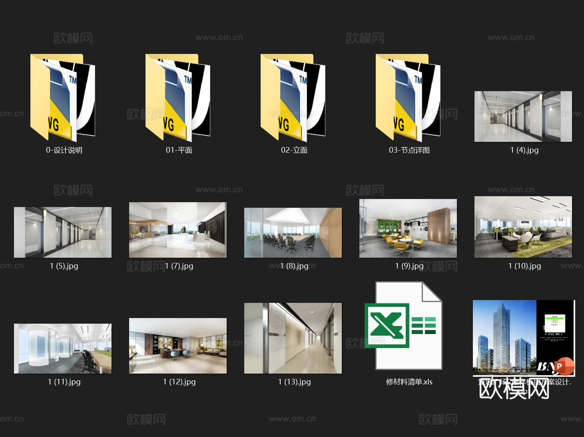Viewport: 584px width, 437px height.
Task: Click the "1 (8).jpg" file name
Action: (294, 266)
